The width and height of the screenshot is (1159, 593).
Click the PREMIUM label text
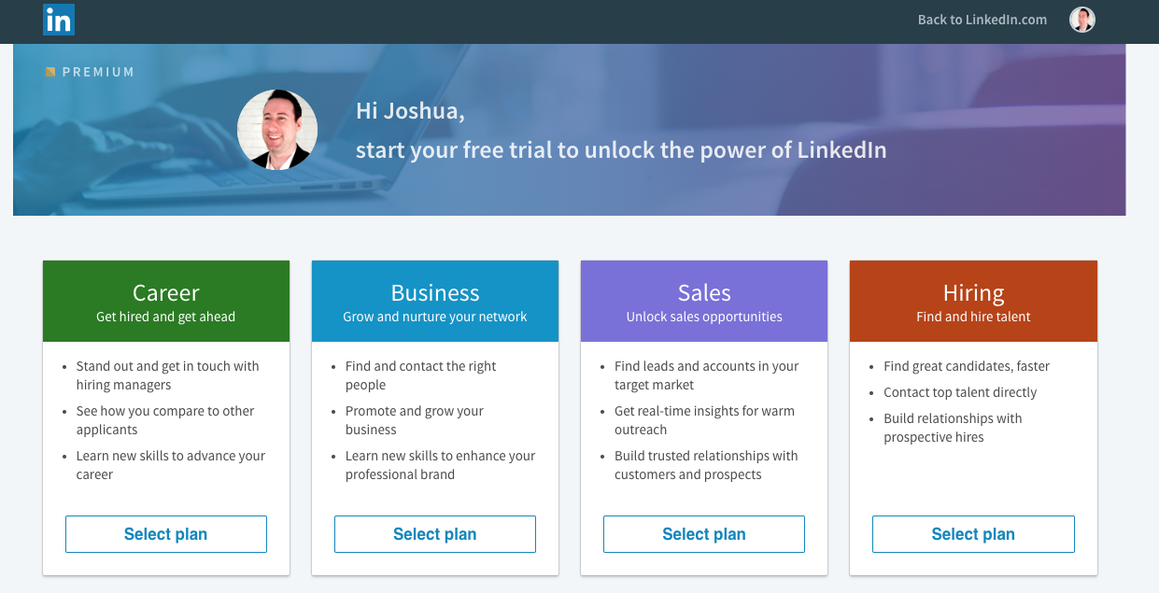[x=98, y=72]
